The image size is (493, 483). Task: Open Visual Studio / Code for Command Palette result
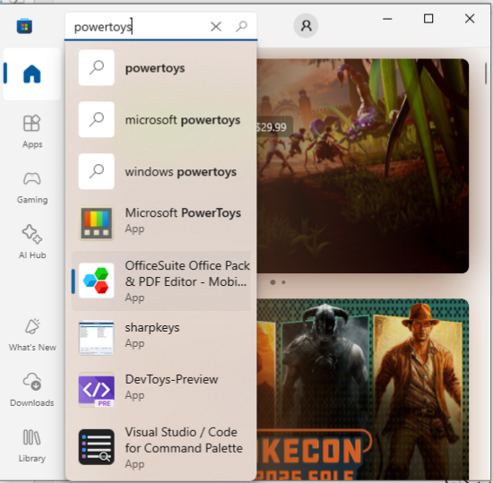point(161,447)
